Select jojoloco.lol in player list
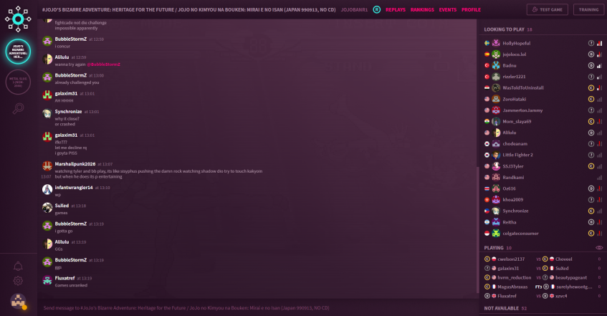The height and width of the screenshot is (316, 607). pos(514,54)
